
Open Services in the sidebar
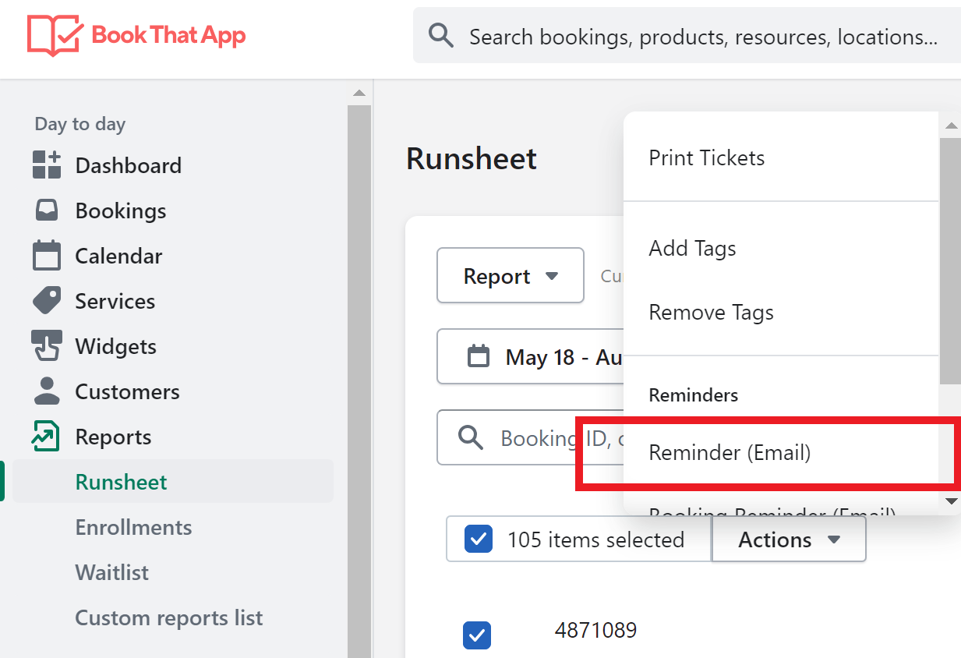point(115,301)
